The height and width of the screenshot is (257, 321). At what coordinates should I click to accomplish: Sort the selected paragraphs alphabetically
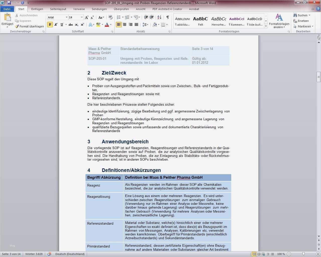click(x=159, y=17)
